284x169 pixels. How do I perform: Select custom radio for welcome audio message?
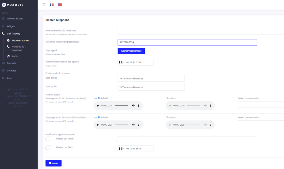pos(167,98)
